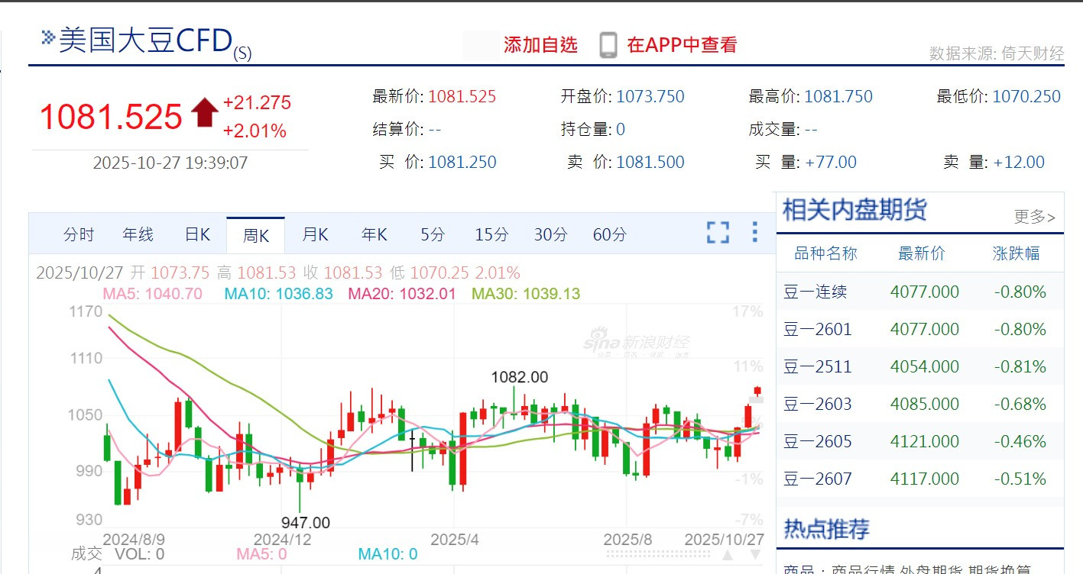Open the three-dot chart options menu

click(x=754, y=233)
